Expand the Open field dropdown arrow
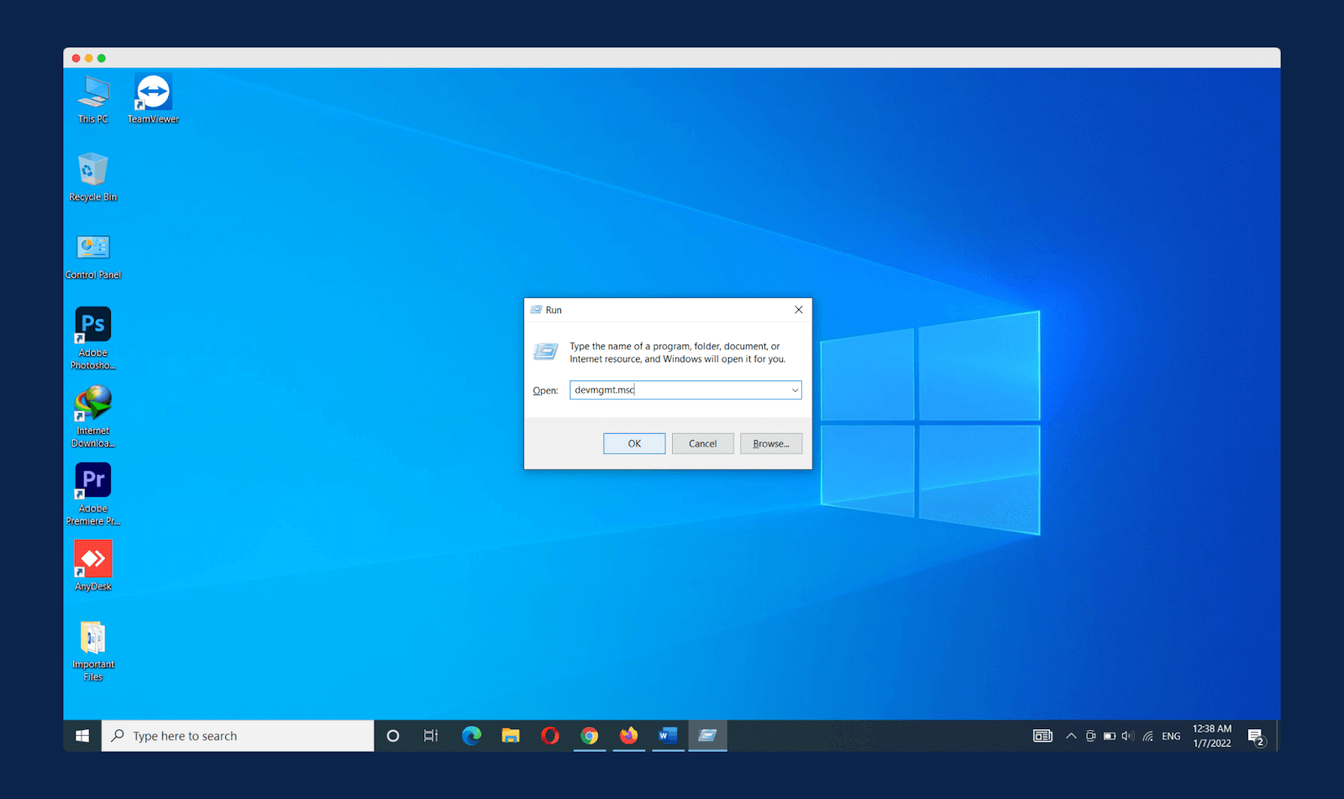Viewport: 1344px width, 799px height. (795, 390)
